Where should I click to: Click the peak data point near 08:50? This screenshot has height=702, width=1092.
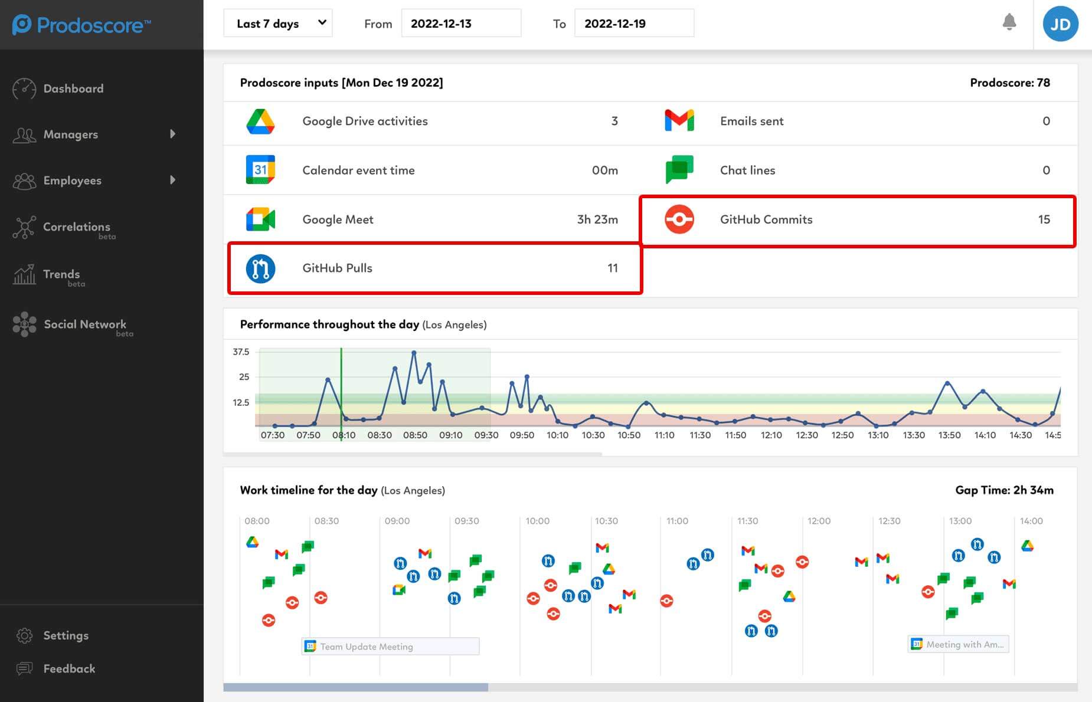click(x=414, y=353)
